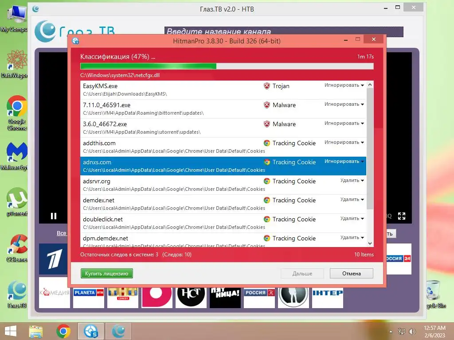Image resolution: width=454 pixels, height=340 pixels.
Task: Click the Глаз.ТВ window title bar icon
Action: [x=36, y=9]
